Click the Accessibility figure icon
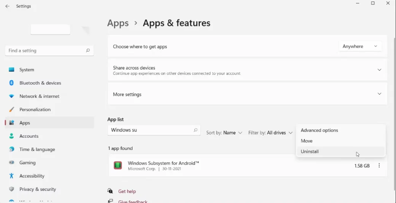 (x=11, y=176)
